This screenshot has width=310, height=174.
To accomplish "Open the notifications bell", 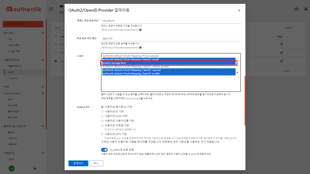I will click(x=306, y=9).
